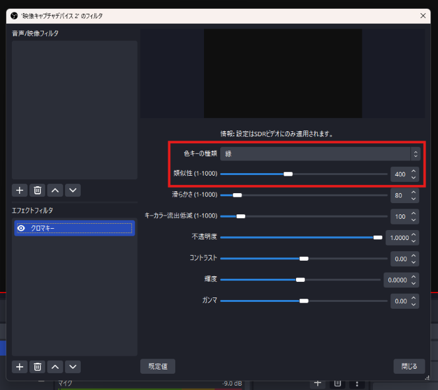438x390 pixels.
Task: Decrease 類似性 value with down arrow
Action: 414,177
